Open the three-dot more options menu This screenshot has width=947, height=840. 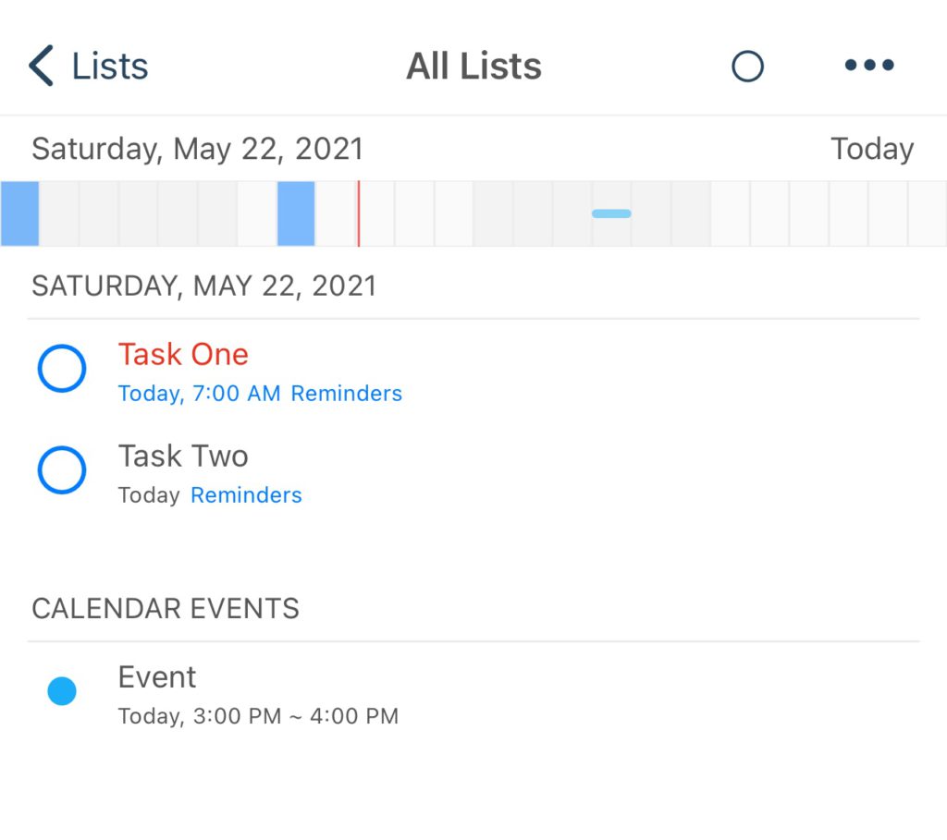869,65
